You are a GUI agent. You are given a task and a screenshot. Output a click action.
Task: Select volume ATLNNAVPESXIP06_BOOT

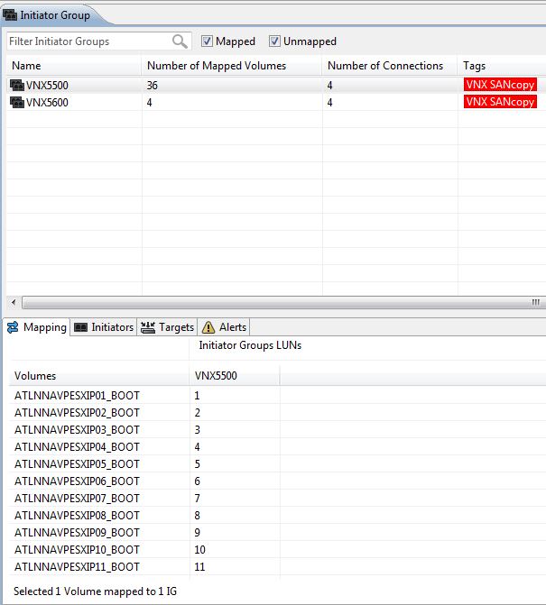click(77, 481)
